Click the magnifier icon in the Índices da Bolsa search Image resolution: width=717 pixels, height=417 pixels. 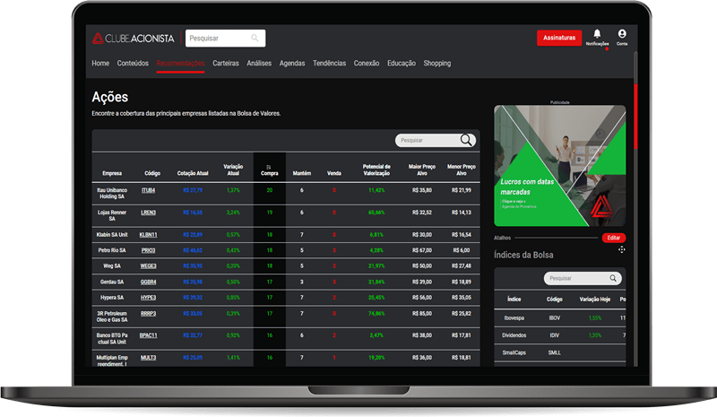tap(613, 278)
